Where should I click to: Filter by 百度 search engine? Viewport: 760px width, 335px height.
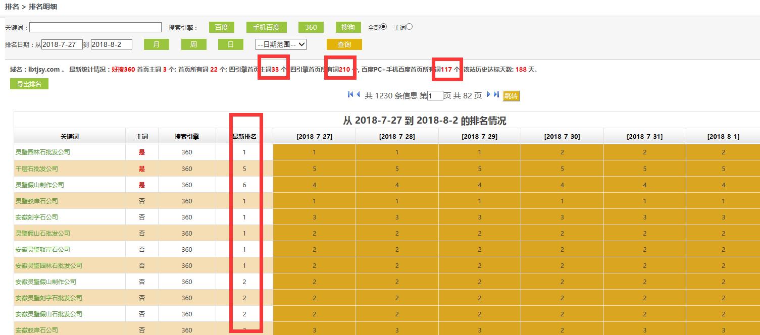click(x=222, y=27)
